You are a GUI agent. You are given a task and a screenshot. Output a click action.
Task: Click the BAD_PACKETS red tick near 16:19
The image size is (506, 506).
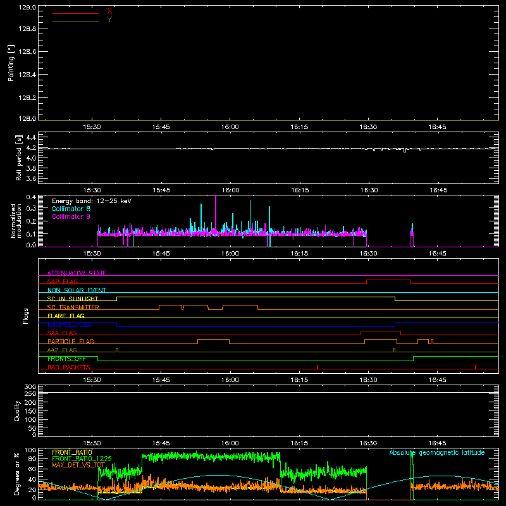[x=318, y=367]
